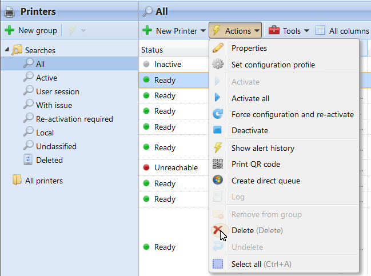Click the lightning Show alert history icon
Image resolution: width=371 pixels, height=276 pixels.
coord(218,148)
